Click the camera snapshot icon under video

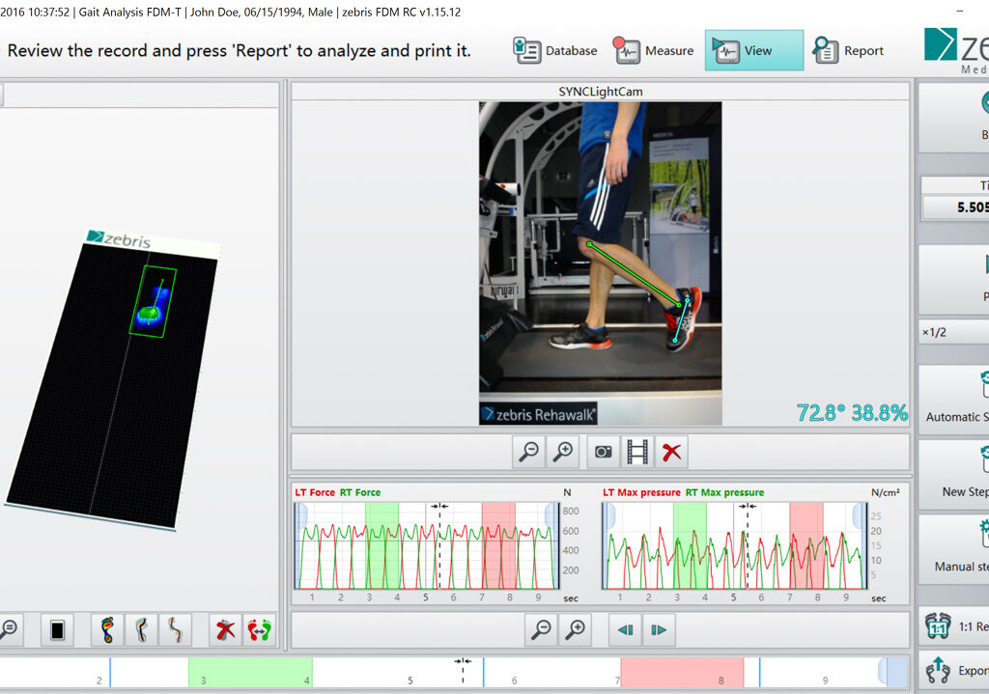(x=603, y=452)
